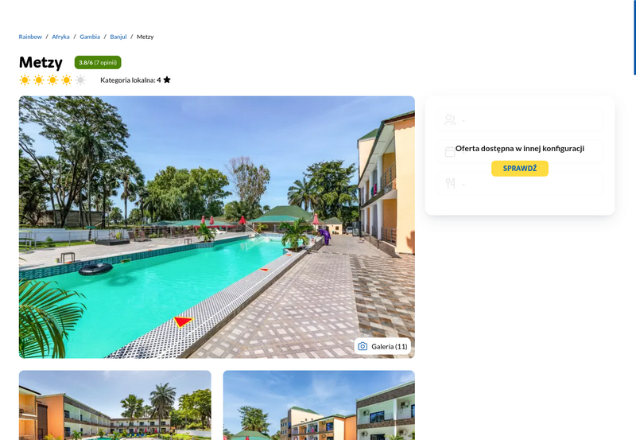
Task: Navigate to the Banjul breadcrumb
Action: click(x=118, y=37)
